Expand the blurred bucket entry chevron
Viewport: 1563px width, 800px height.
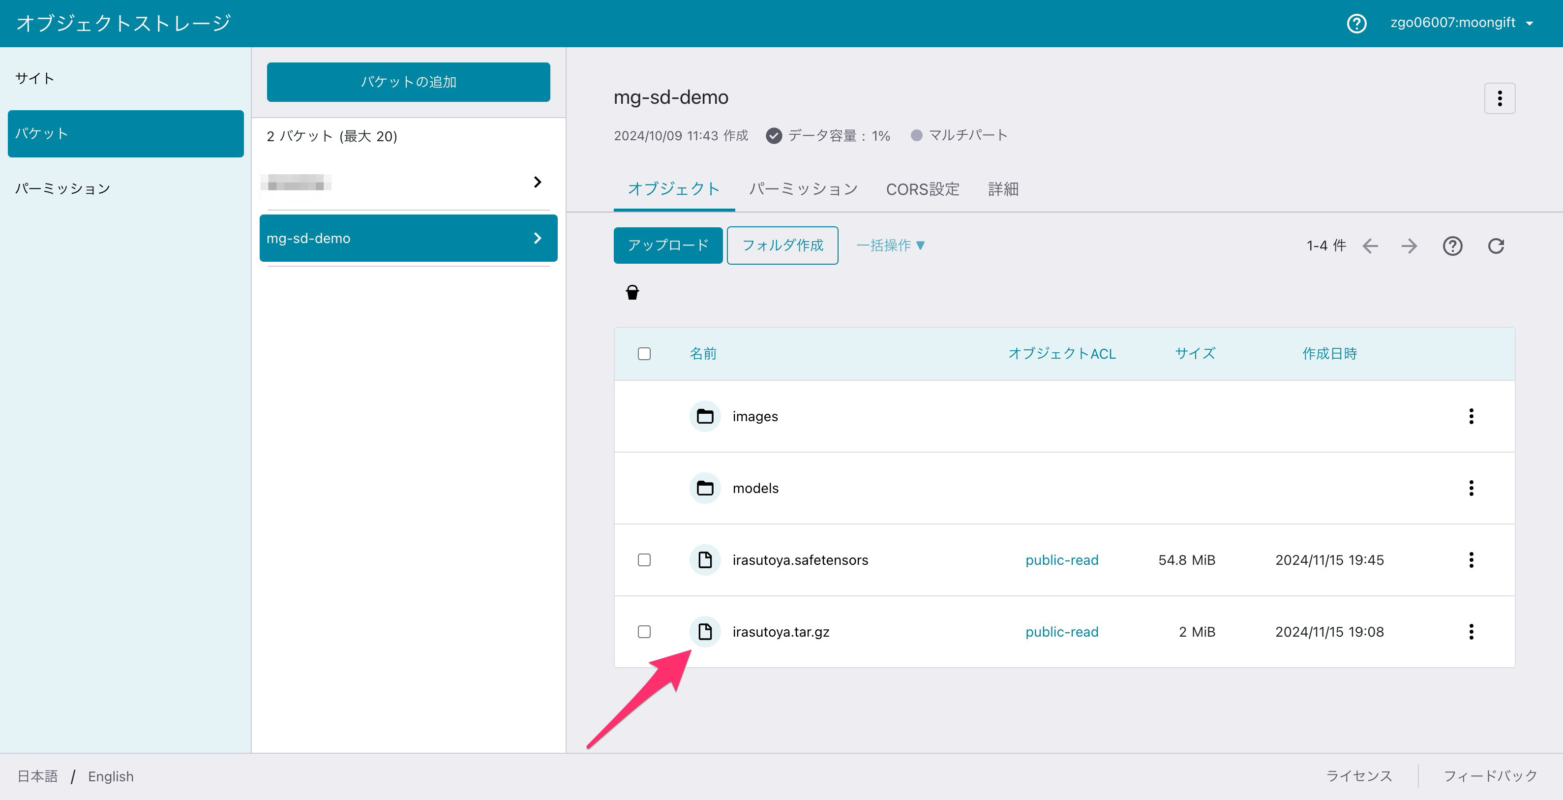coord(537,182)
